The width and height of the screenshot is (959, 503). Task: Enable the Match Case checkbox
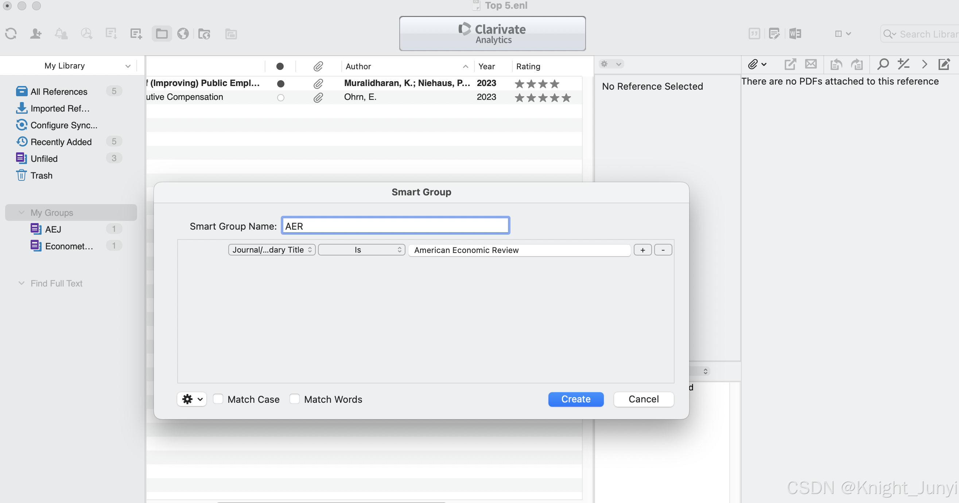point(218,399)
